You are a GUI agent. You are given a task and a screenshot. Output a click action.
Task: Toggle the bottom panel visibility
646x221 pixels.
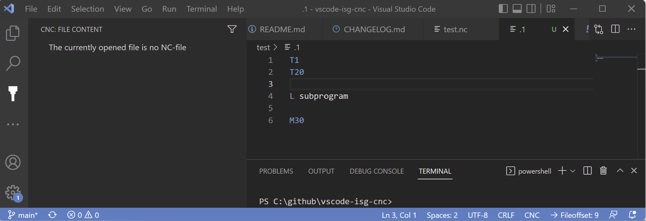coord(517,9)
